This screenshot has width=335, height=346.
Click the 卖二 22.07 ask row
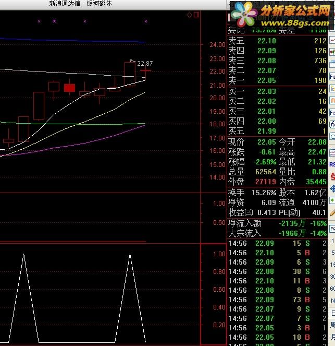pyautogui.click(x=277, y=70)
